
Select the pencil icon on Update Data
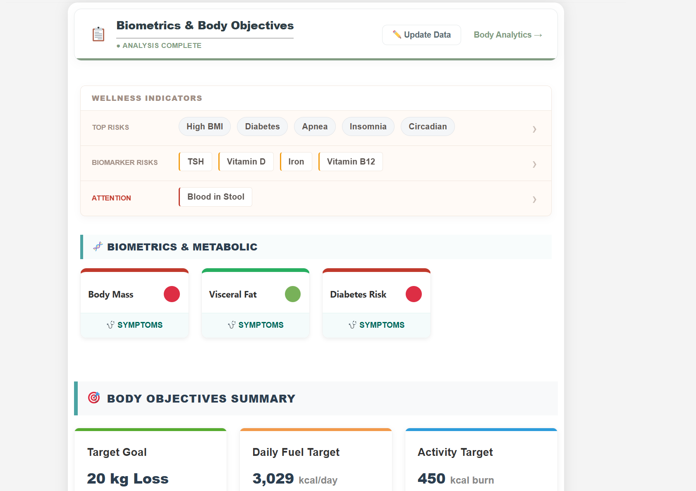coord(397,35)
